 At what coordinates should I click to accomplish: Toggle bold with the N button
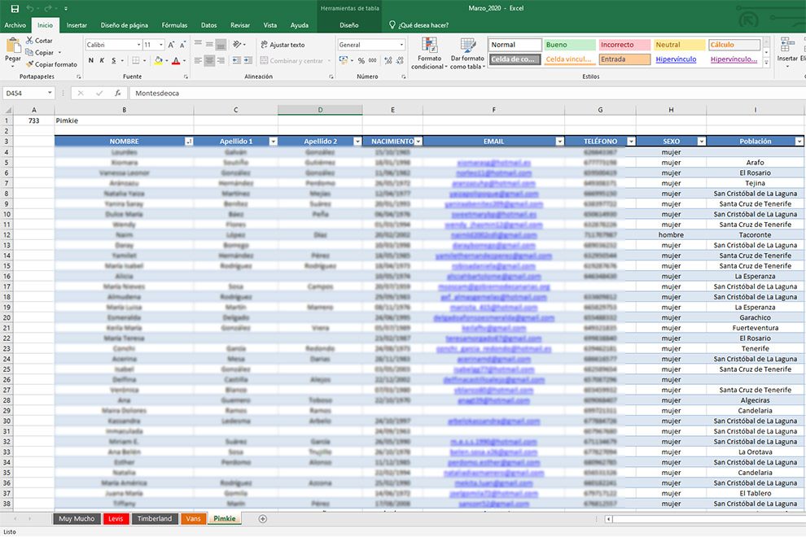(x=90, y=61)
